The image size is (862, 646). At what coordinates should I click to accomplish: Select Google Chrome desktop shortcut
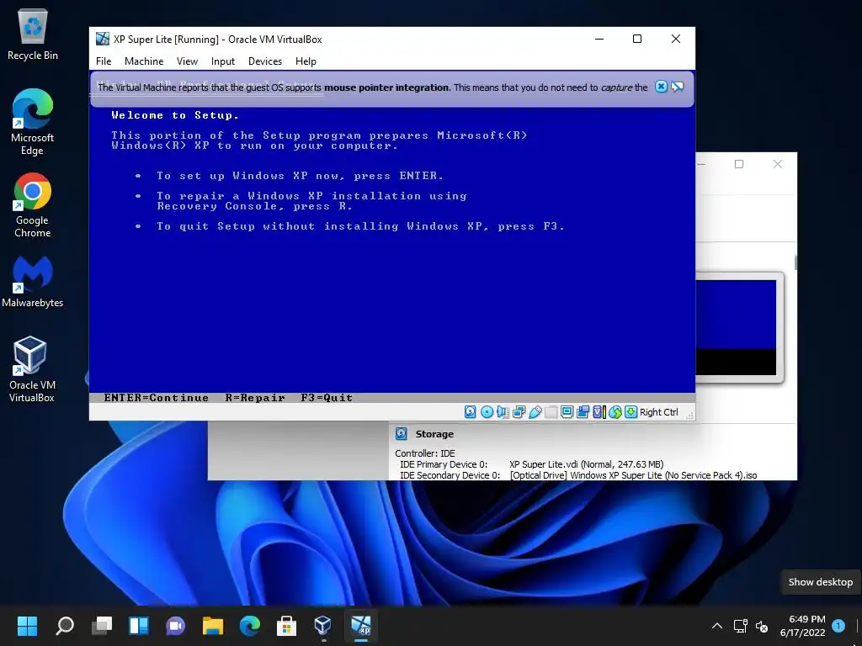click(x=33, y=205)
